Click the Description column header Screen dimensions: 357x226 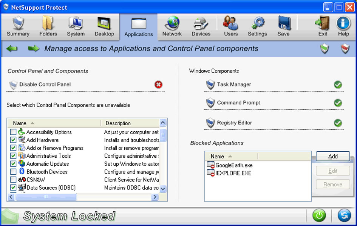tap(130, 123)
